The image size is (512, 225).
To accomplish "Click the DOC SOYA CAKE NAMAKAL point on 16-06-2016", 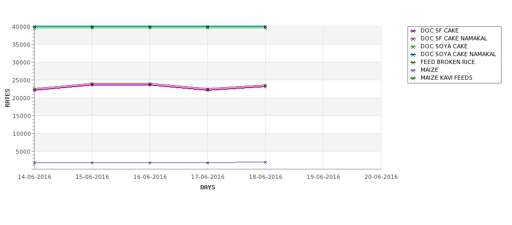I will coord(150,26).
